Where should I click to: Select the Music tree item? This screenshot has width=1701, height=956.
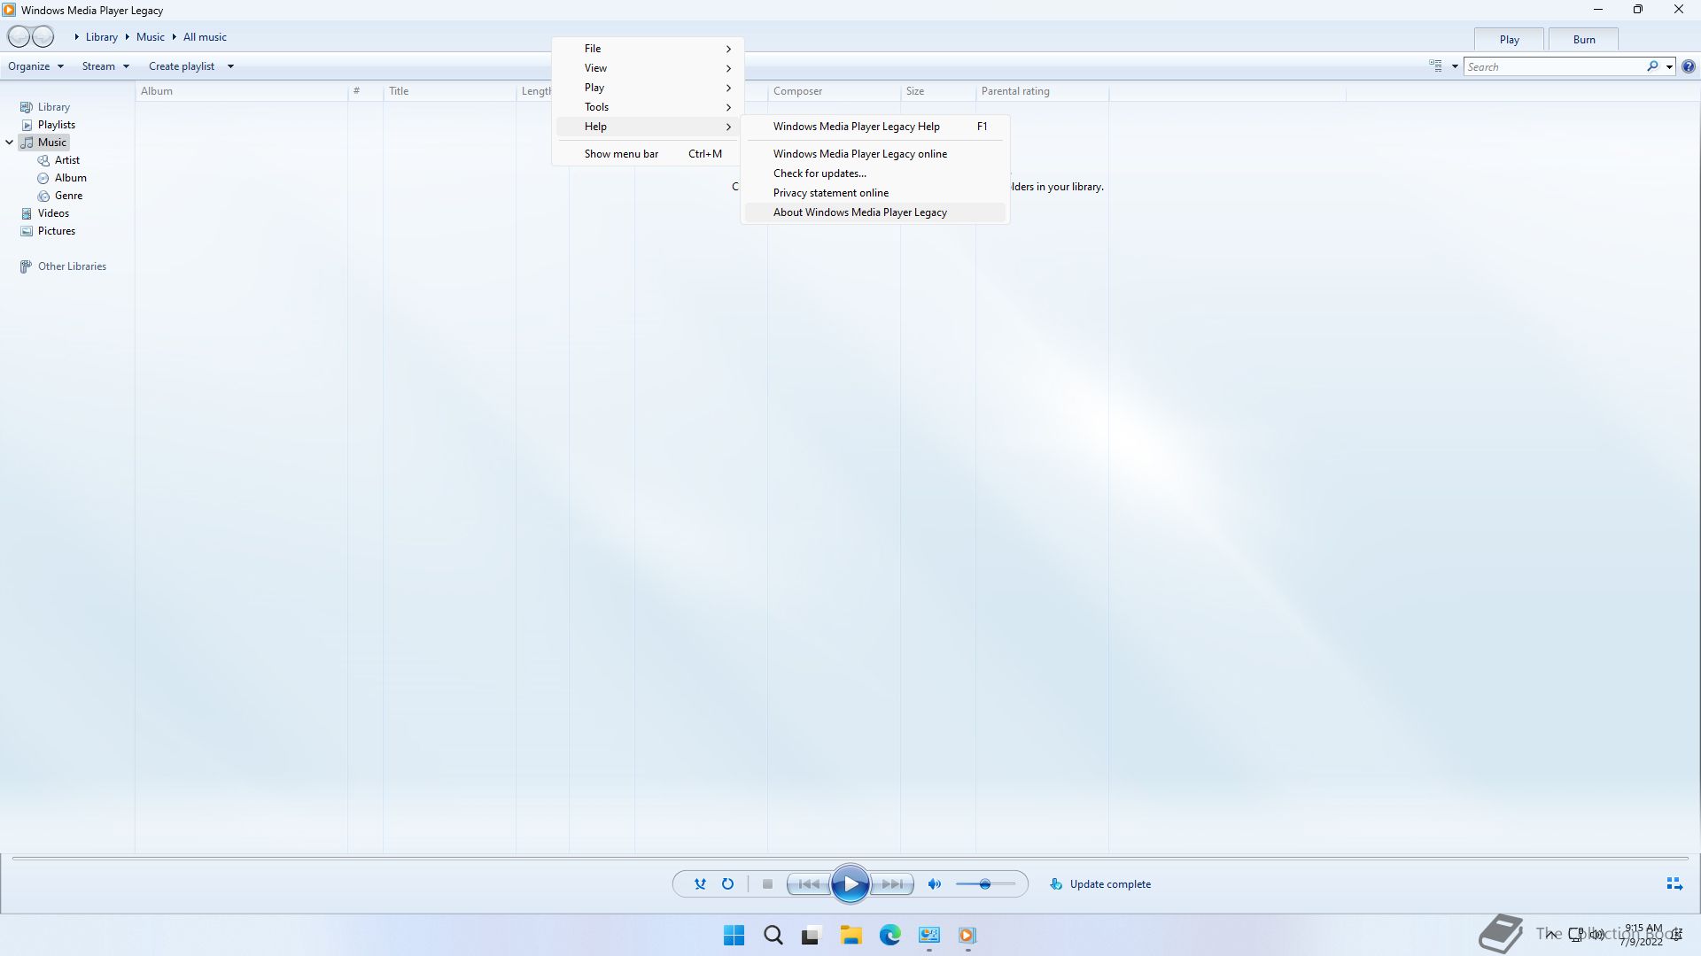(44, 143)
